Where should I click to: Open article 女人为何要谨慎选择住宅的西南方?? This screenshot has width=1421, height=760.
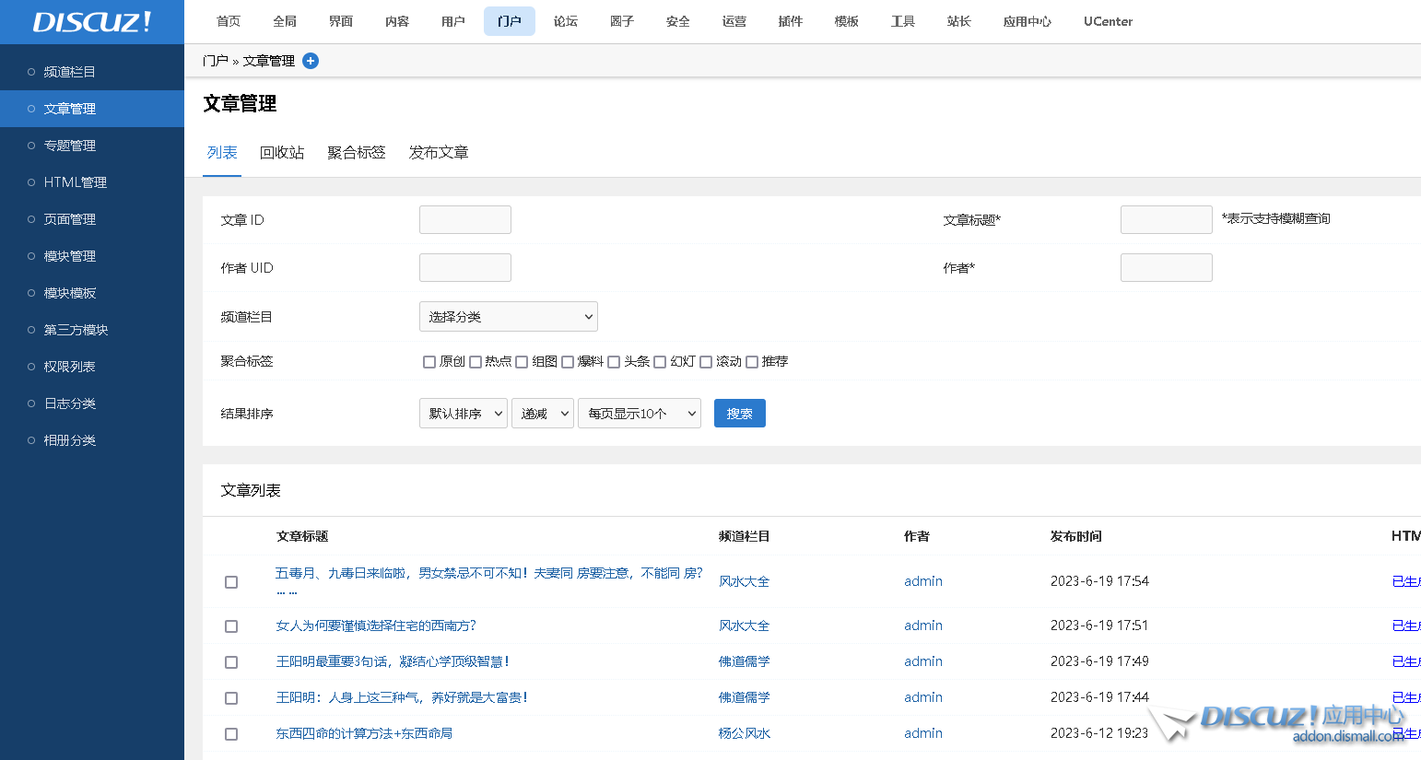click(x=376, y=626)
